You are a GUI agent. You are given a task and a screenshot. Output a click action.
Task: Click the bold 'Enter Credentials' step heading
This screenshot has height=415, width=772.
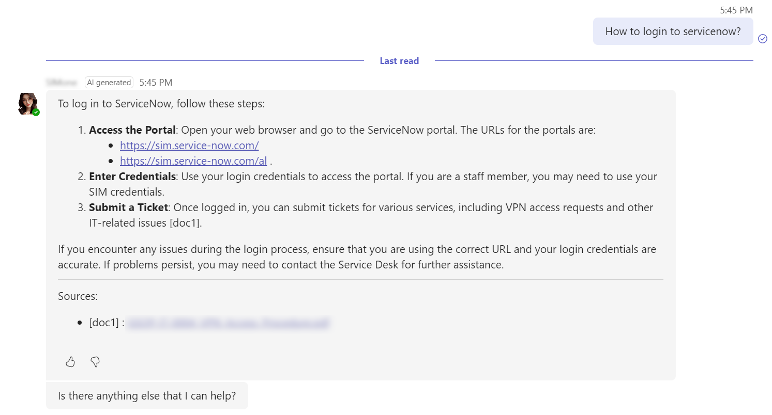(x=132, y=177)
